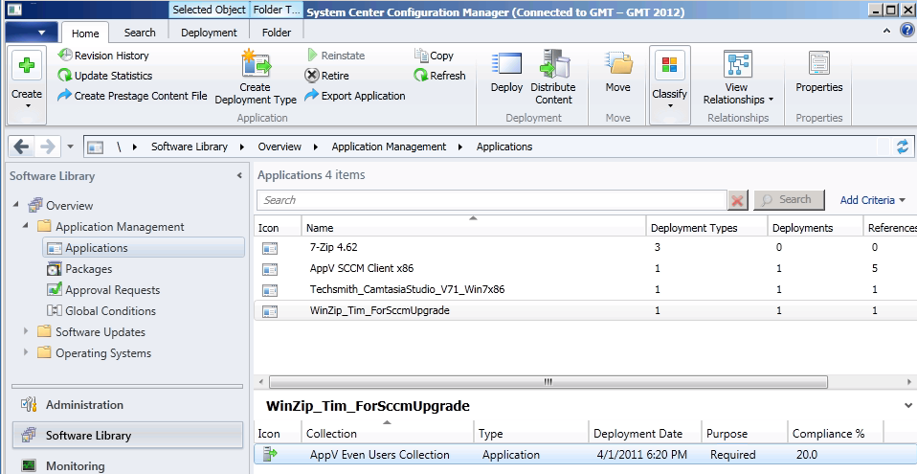Click the AppV SCCM Client x86 row icon

[270, 269]
